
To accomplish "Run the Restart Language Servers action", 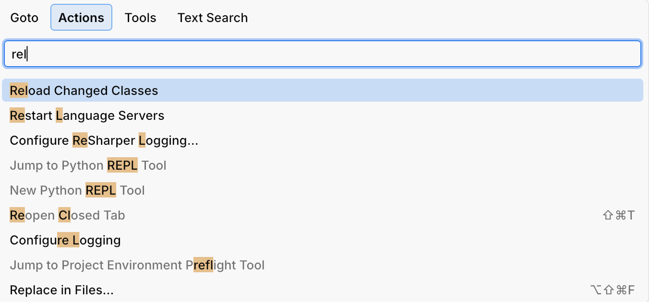I will (x=86, y=115).
